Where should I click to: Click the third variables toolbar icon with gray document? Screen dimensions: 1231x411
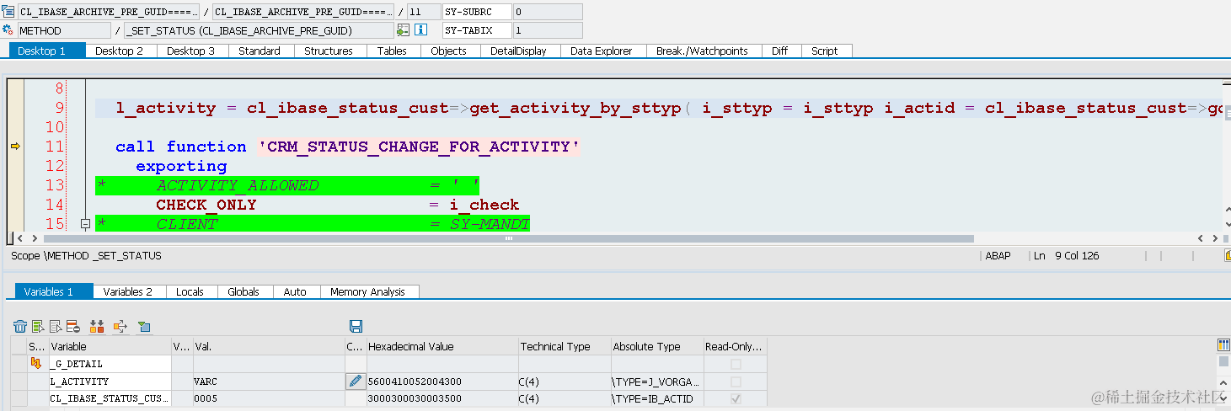pos(56,326)
